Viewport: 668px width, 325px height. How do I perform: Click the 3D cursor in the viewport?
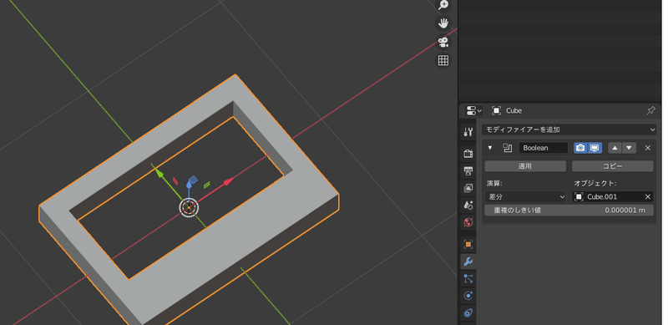189,208
